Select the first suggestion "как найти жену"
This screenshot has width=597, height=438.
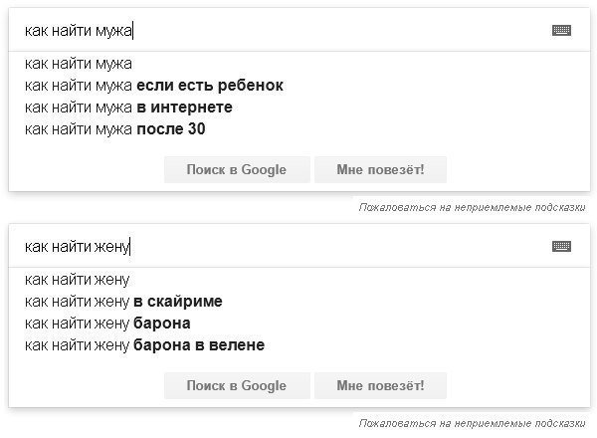(x=78, y=280)
